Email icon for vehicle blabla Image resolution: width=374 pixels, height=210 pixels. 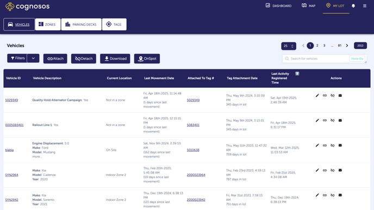pyautogui.click(x=340, y=145)
